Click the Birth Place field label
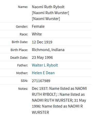The width and height of the screenshot is (93, 116). point(19,50)
